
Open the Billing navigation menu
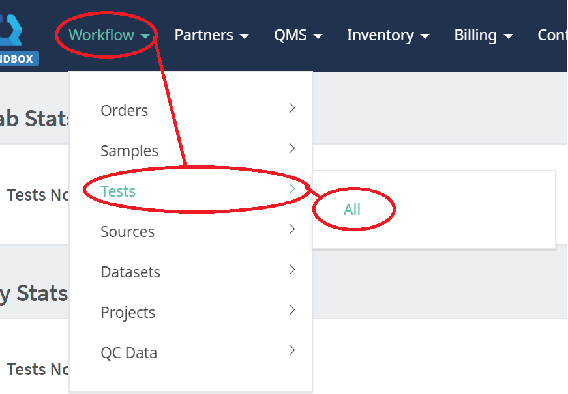483,35
